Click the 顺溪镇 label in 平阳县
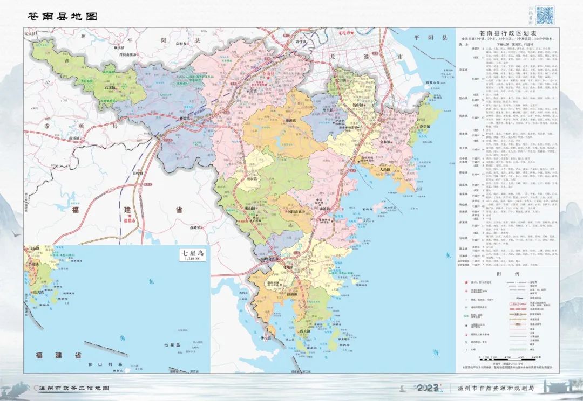The image size is (583, 401). tap(120, 48)
